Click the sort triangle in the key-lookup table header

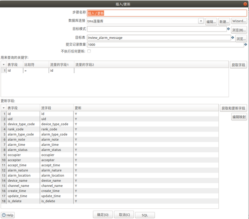4,65
